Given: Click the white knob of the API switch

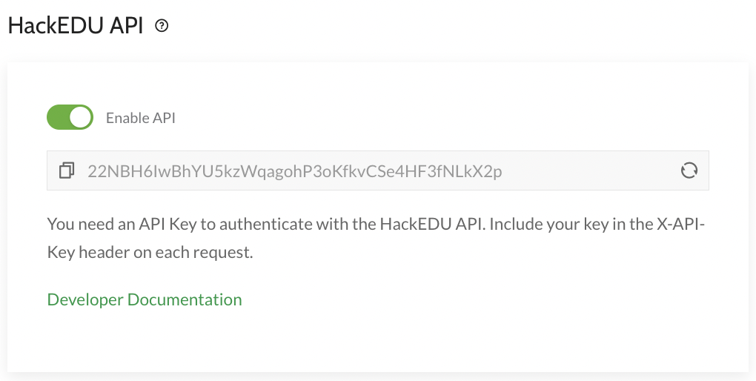Looking at the screenshot, I should [x=81, y=117].
